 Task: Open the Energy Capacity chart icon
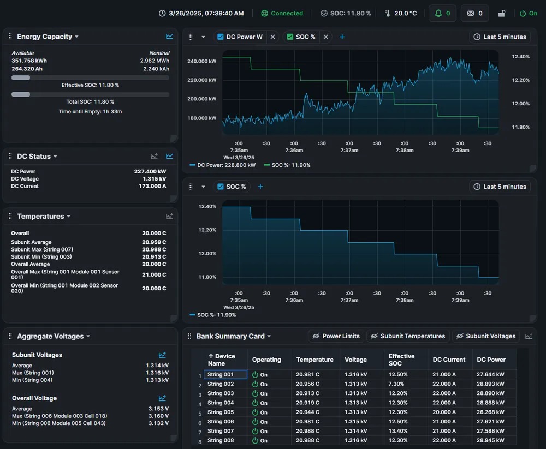[170, 36]
